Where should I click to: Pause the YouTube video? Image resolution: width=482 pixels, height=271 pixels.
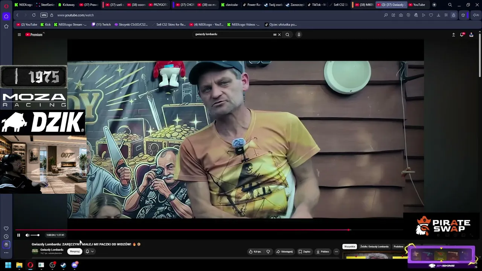tap(18, 235)
